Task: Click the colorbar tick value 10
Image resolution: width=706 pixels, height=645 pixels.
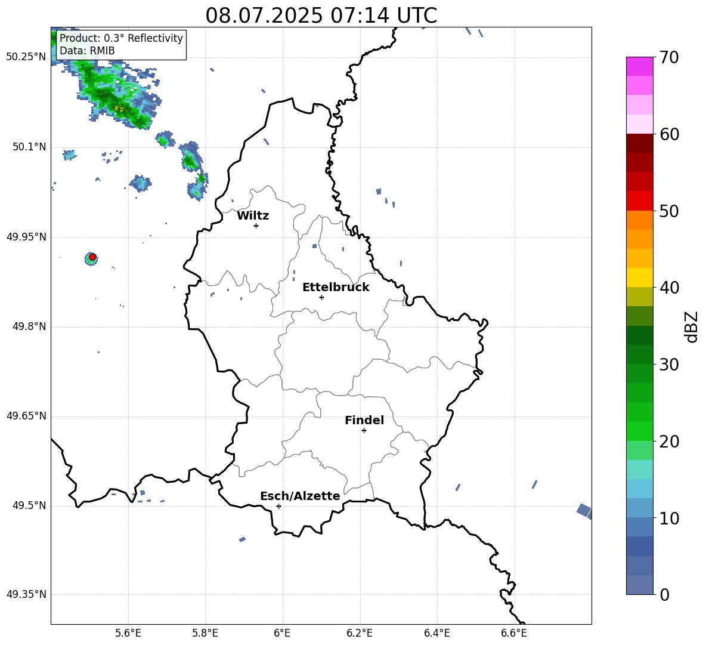Action: [x=669, y=518]
